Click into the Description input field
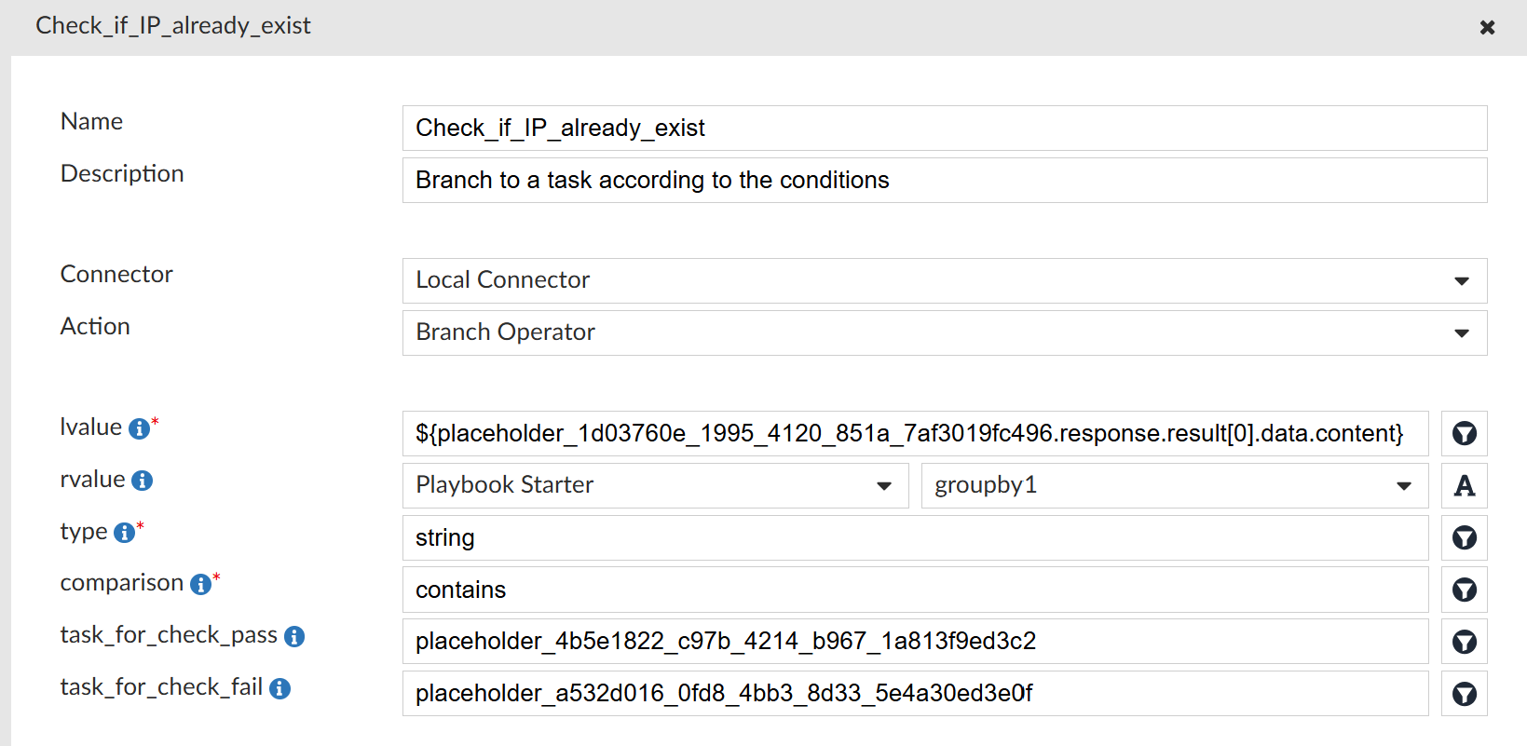1527x746 pixels. pos(945,180)
